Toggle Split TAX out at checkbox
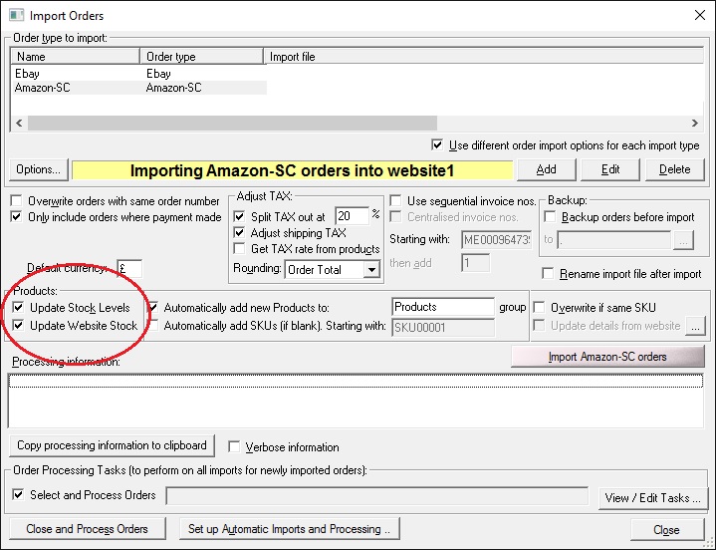 (239, 216)
